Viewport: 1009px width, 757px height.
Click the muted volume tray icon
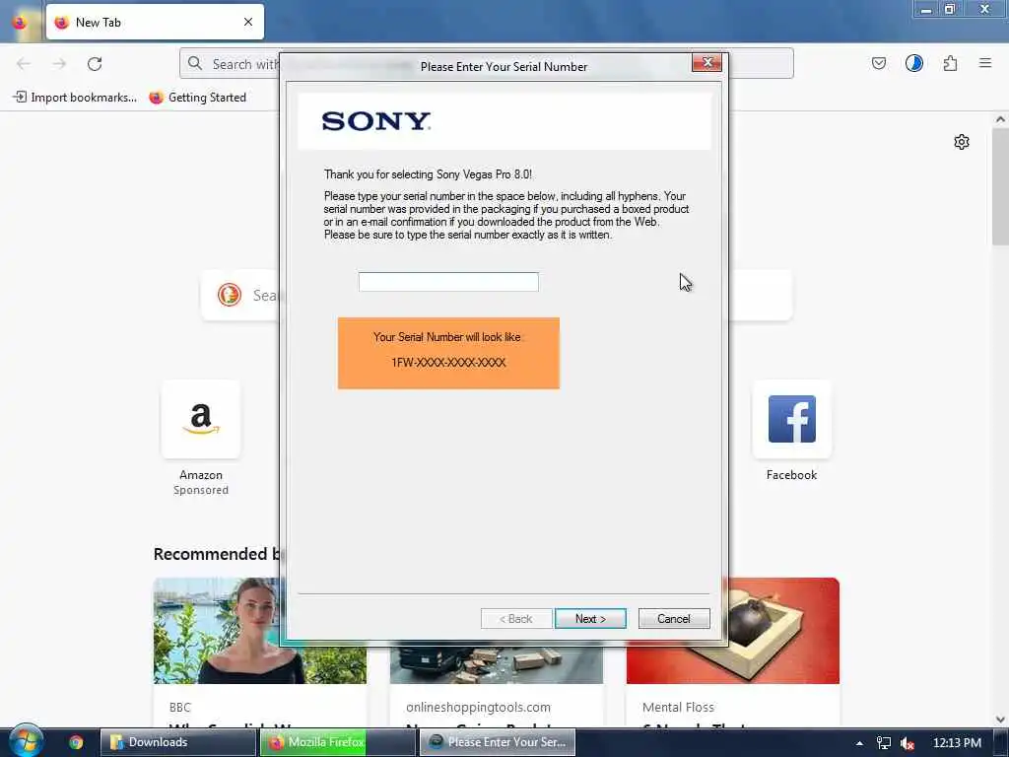point(908,743)
